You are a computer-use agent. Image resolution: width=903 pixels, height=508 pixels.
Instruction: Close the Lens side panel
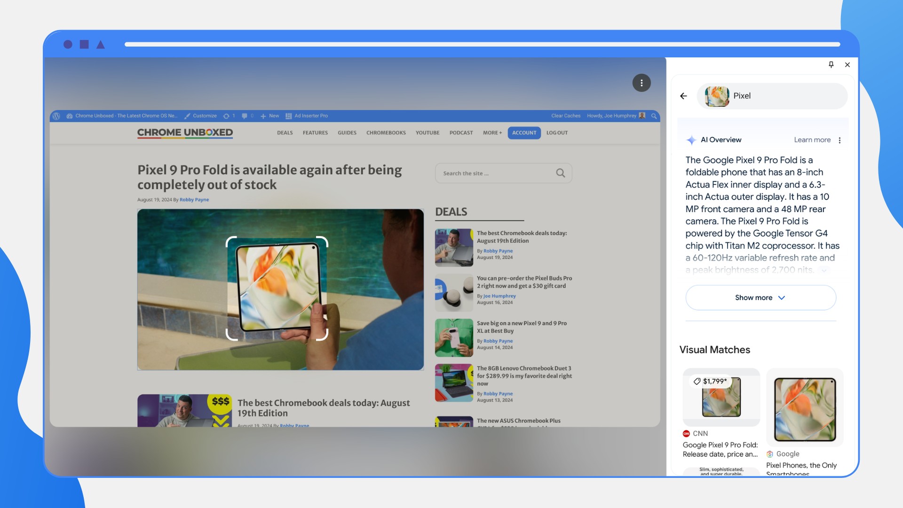848,64
